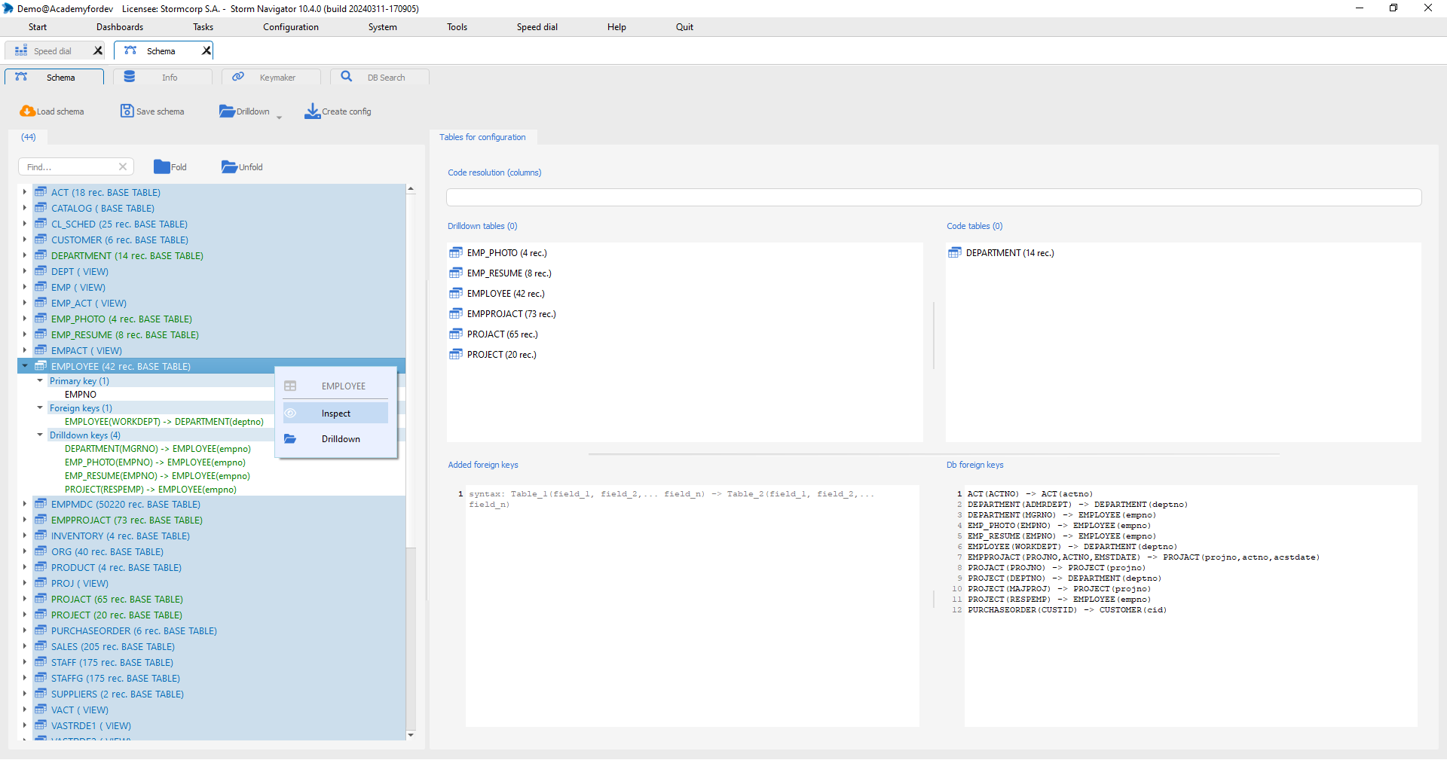The height and width of the screenshot is (760, 1447).
Task: Click the Keymaker link icon
Action: point(238,77)
